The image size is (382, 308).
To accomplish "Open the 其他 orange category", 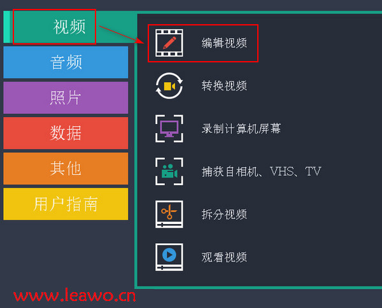I will (x=66, y=169).
